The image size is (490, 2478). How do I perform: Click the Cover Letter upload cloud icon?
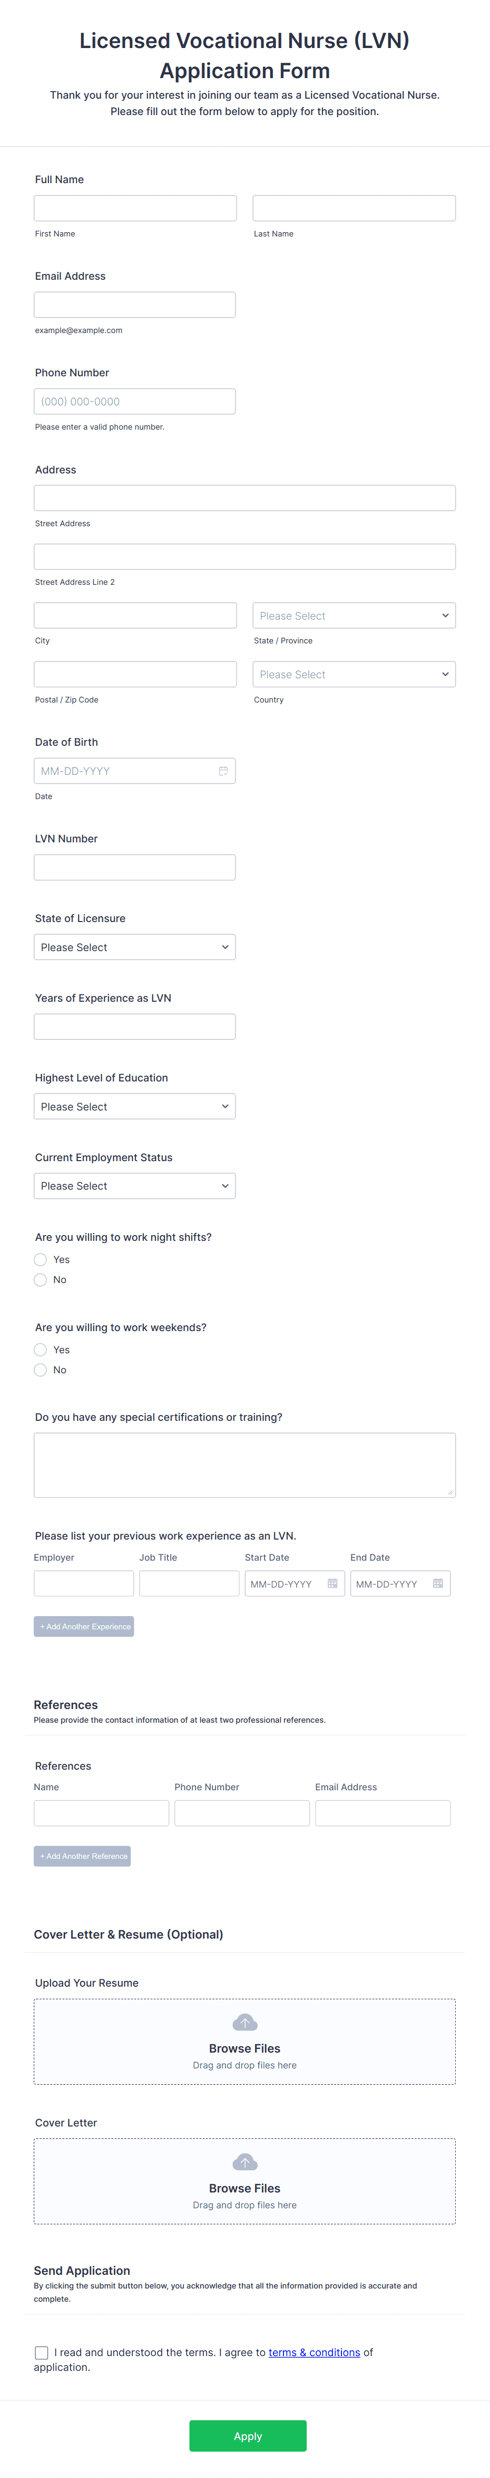(245, 2161)
